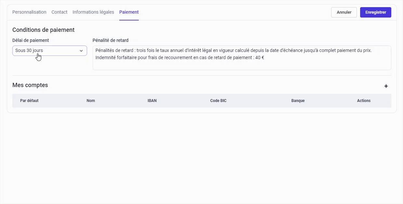The image size is (403, 204).
Task: Add a new bank account with plus icon
Action: pos(386,86)
